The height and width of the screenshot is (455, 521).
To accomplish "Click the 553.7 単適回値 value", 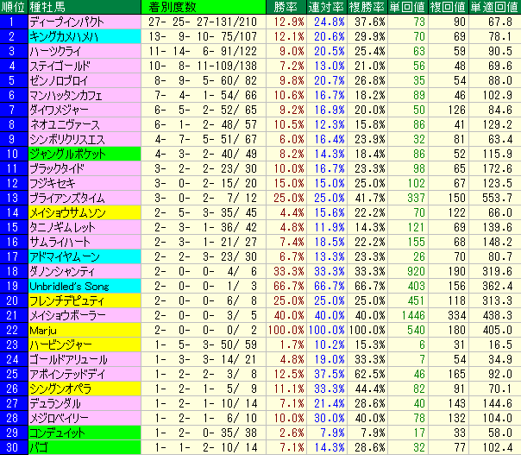I will pos(498,198).
